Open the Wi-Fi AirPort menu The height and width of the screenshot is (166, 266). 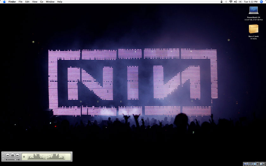pos(231,2)
